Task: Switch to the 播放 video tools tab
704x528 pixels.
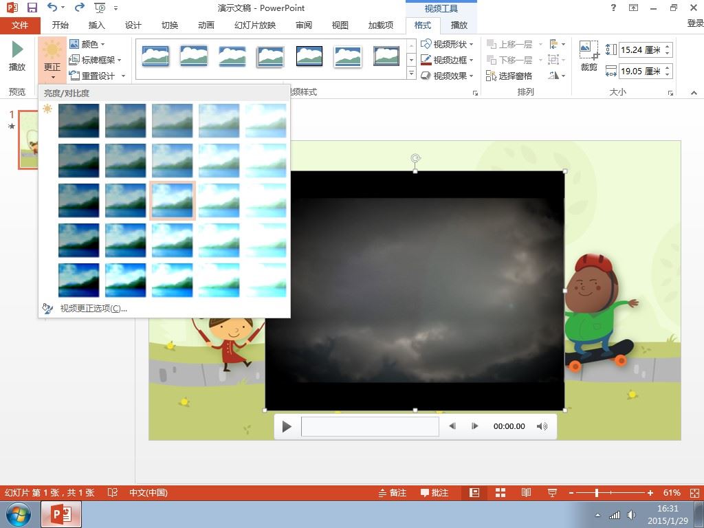Action: pos(459,25)
